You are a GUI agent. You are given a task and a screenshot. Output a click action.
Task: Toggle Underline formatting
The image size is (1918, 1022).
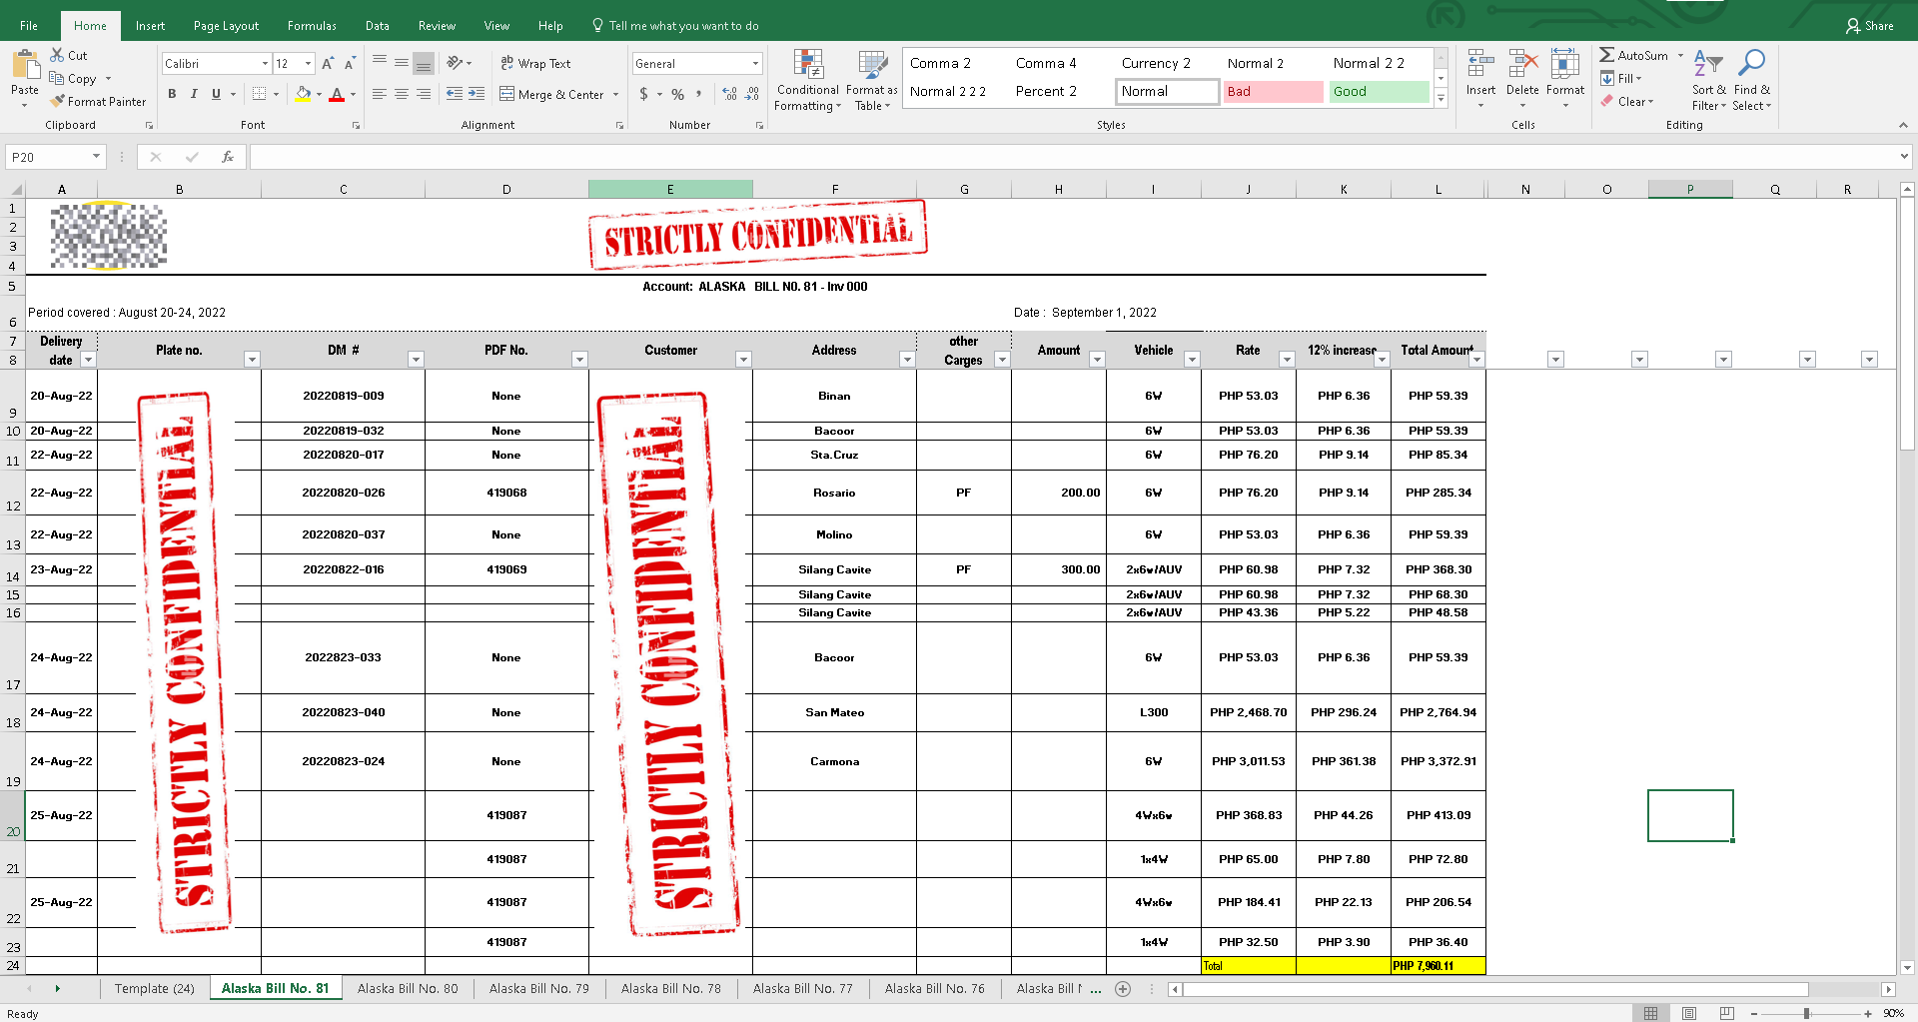[x=216, y=94]
